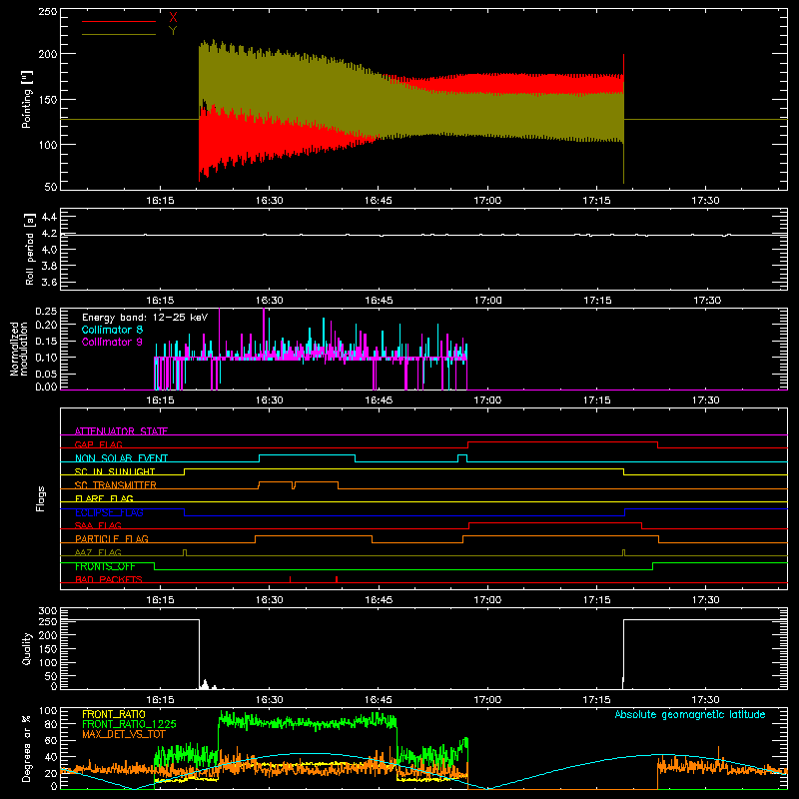Select the 'SC_TRANSMITTER' flag label
The width and height of the screenshot is (799, 799).
click(x=116, y=485)
